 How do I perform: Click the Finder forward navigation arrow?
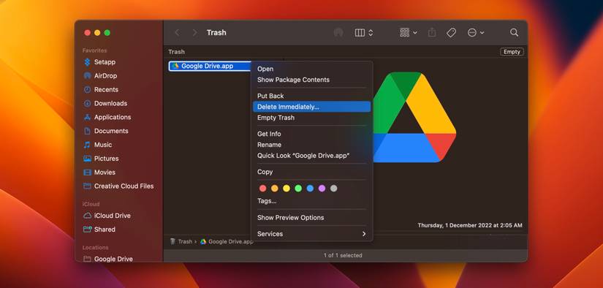(195, 33)
